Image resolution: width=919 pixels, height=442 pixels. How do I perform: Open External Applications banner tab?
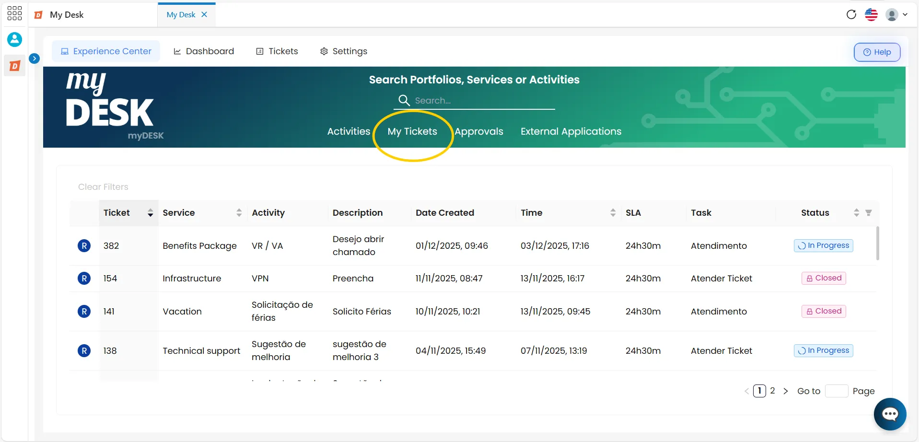pyautogui.click(x=571, y=131)
